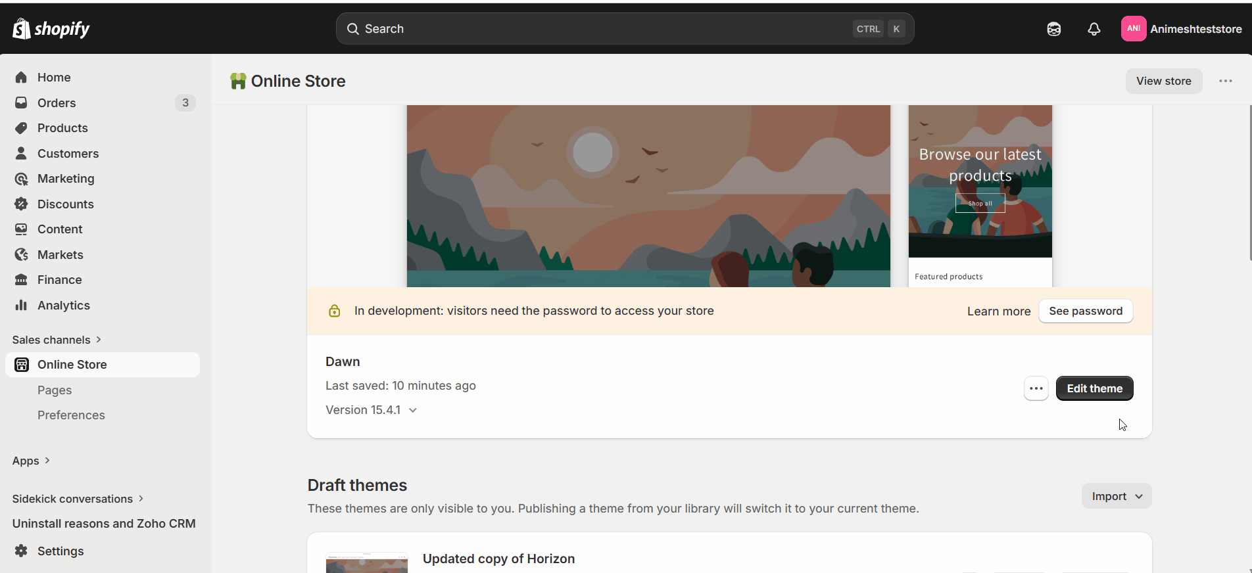Open the Discounts menu item

[103, 204]
